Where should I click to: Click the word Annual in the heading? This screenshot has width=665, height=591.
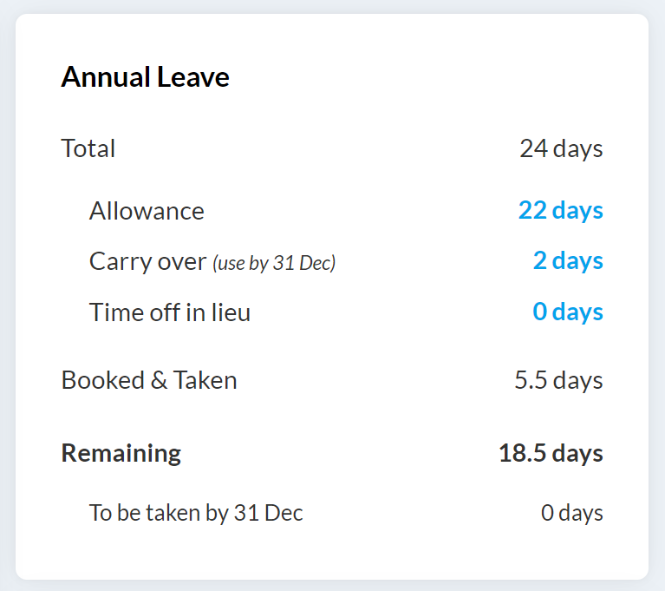point(106,77)
